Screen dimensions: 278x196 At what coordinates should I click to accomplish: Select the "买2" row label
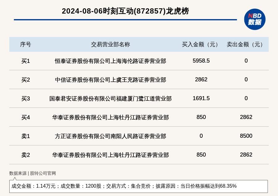click(x=26, y=80)
